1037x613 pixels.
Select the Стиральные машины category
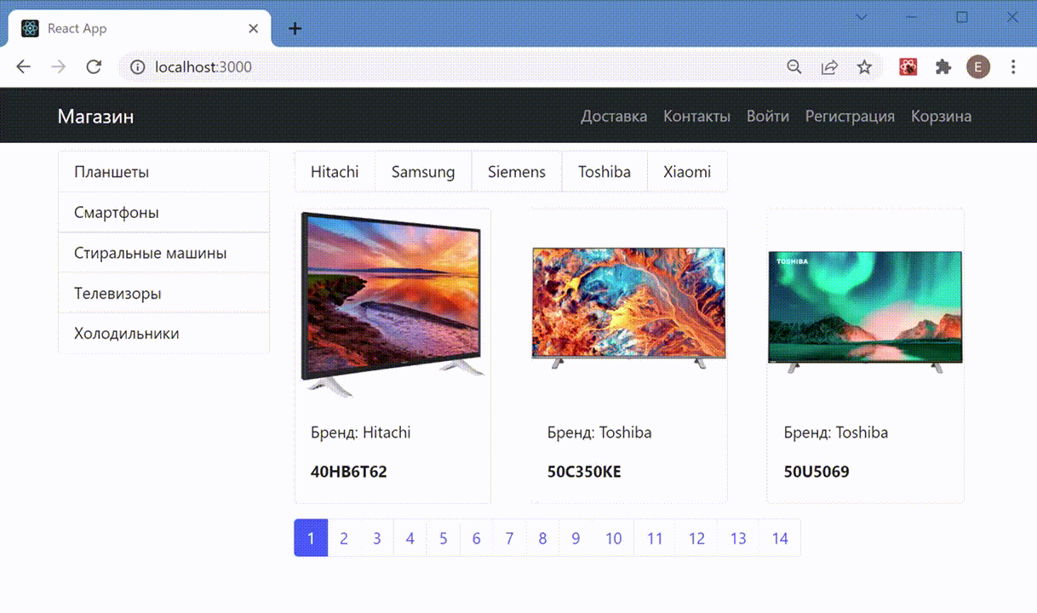pos(163,253)
